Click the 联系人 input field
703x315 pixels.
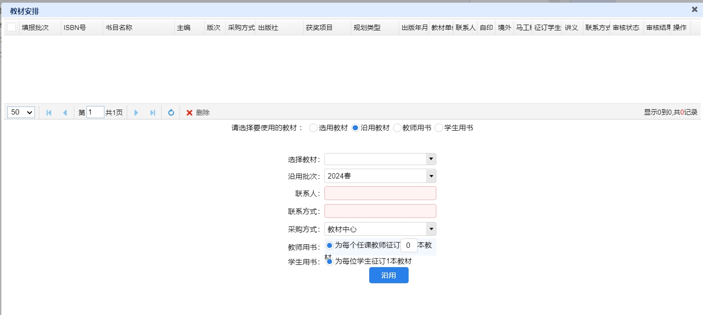tap(380, 193)
